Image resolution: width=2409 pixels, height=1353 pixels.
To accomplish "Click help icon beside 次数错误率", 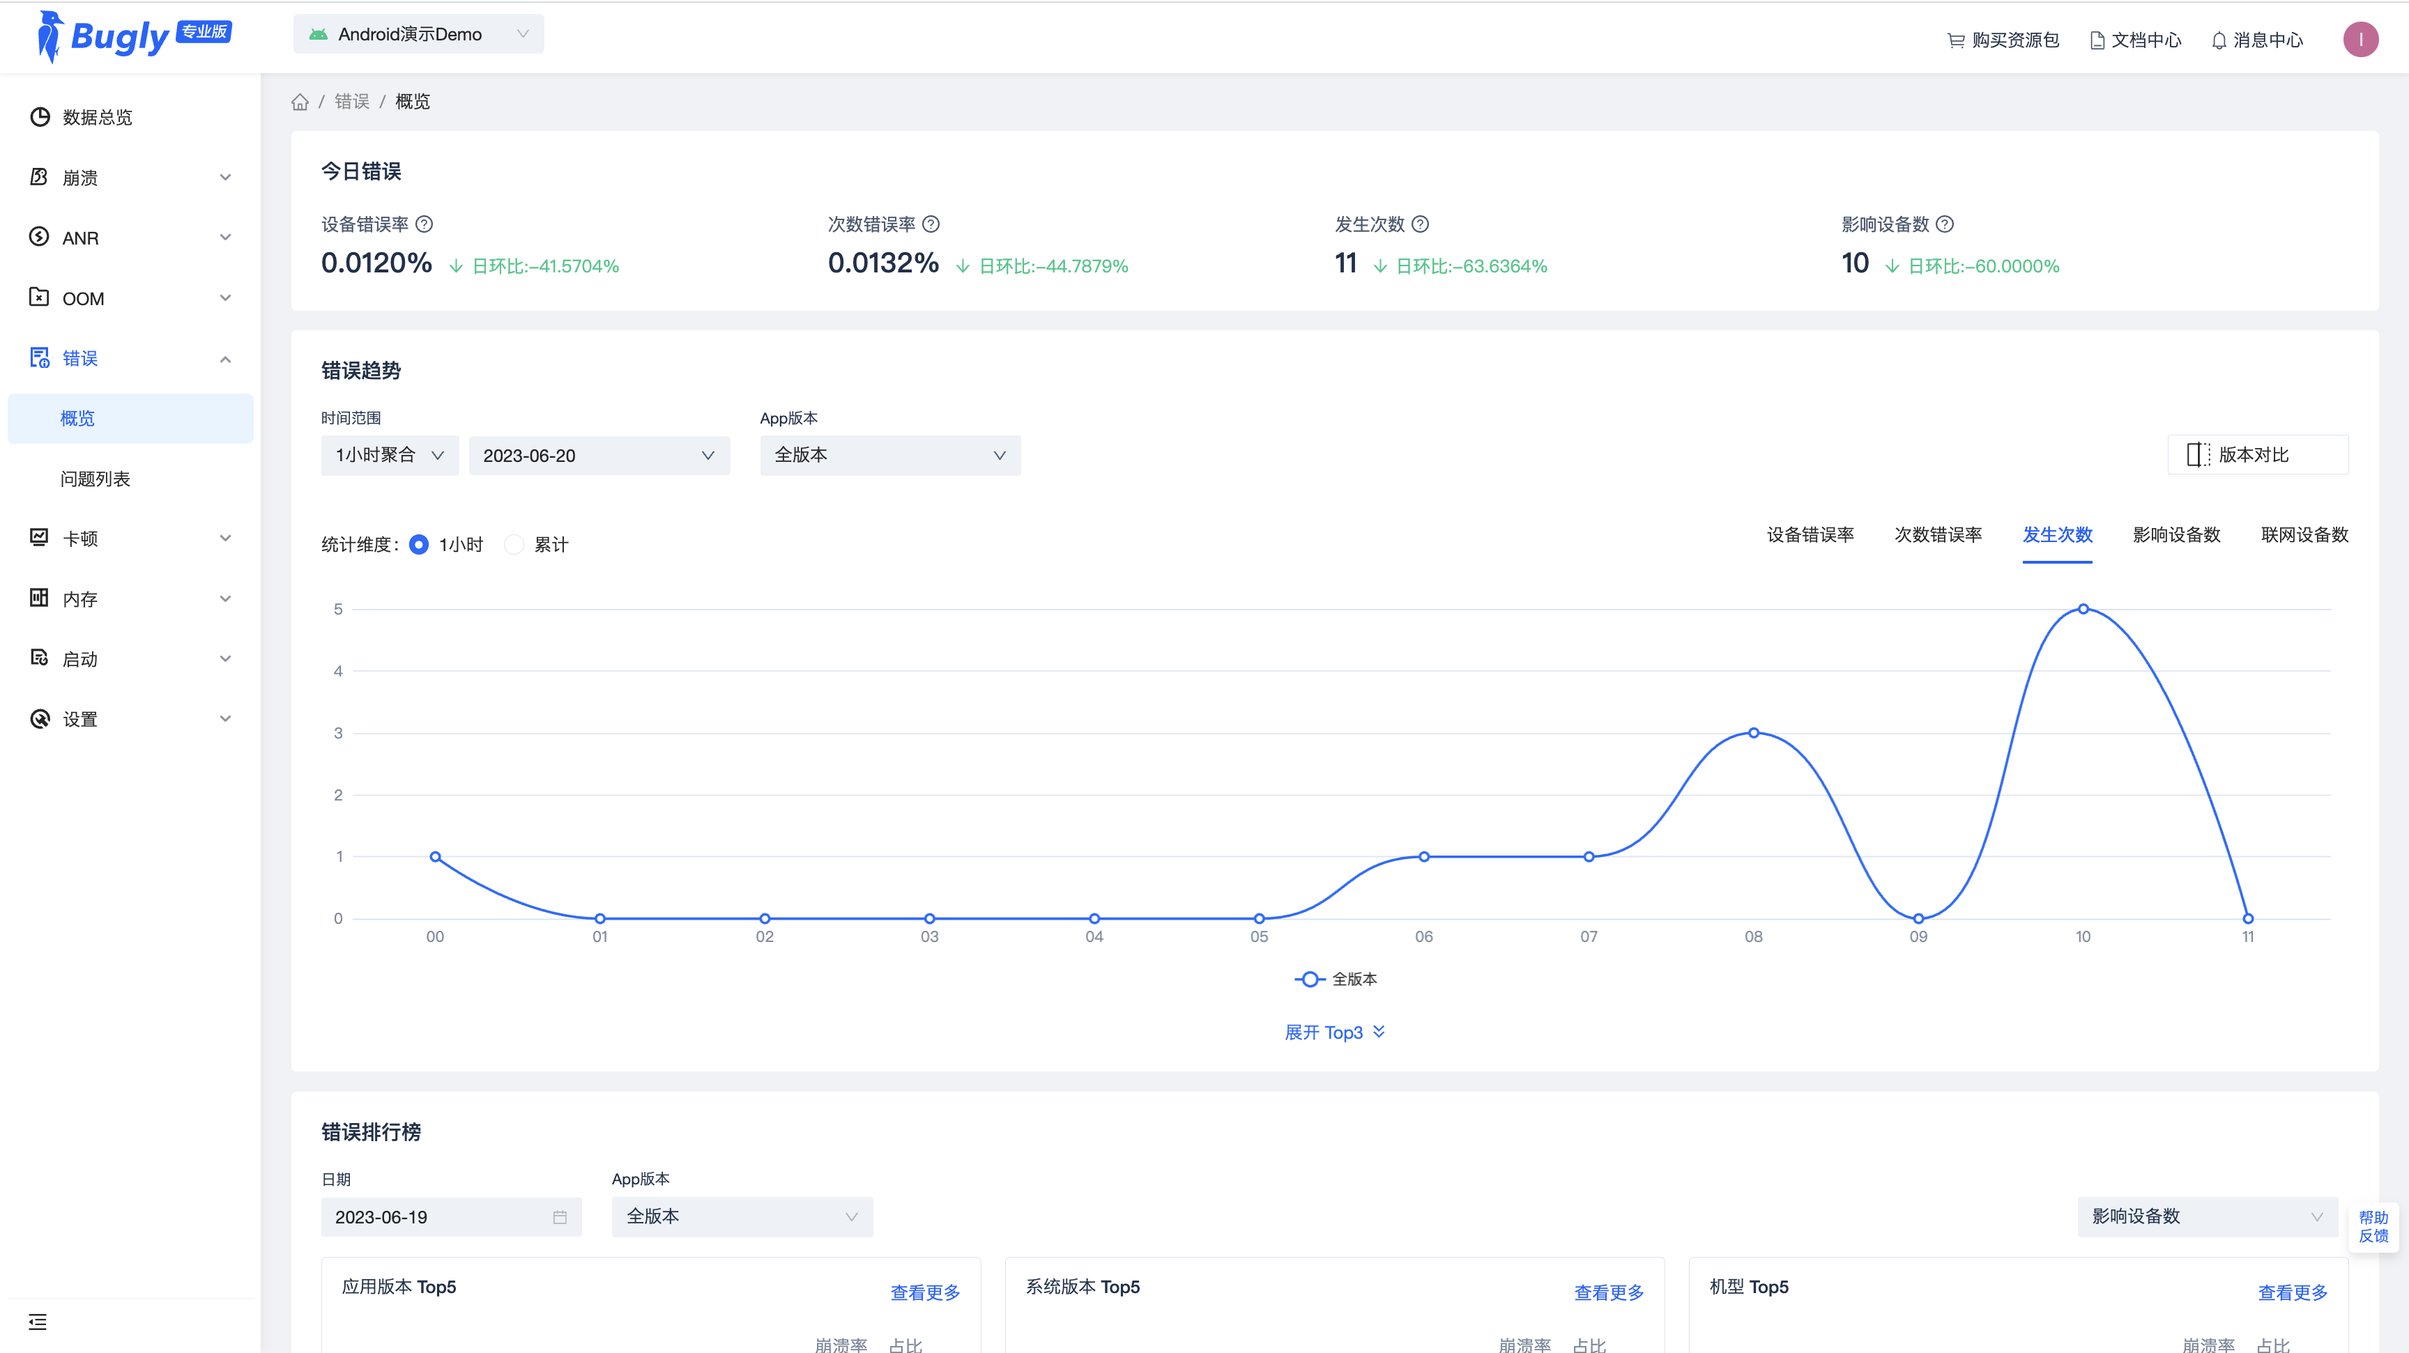I will [x=931, y=224].
